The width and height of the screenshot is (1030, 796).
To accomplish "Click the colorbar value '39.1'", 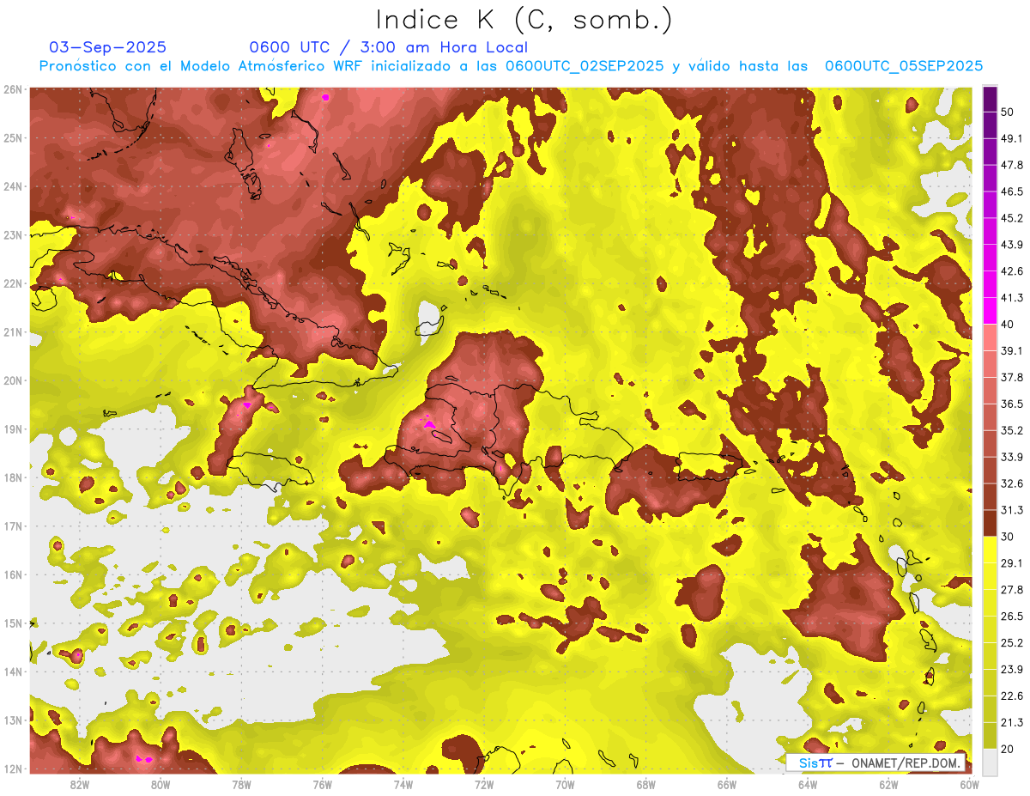I will pos(1011,350).
